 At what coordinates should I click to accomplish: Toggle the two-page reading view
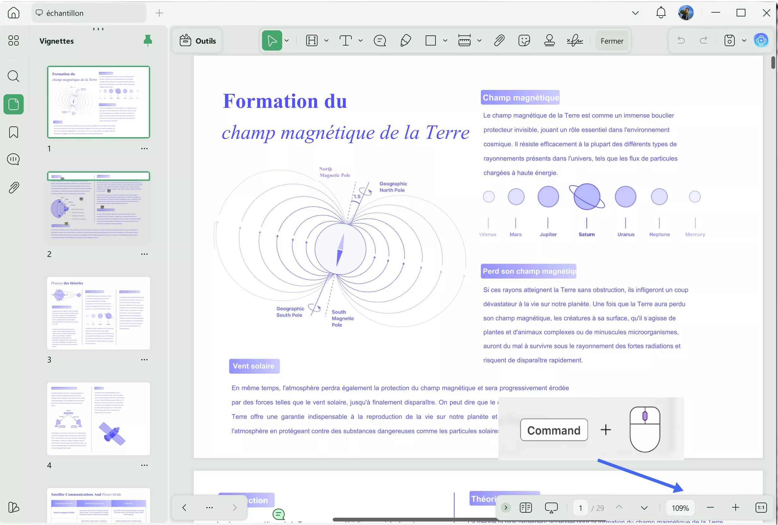tap(526, 508)
